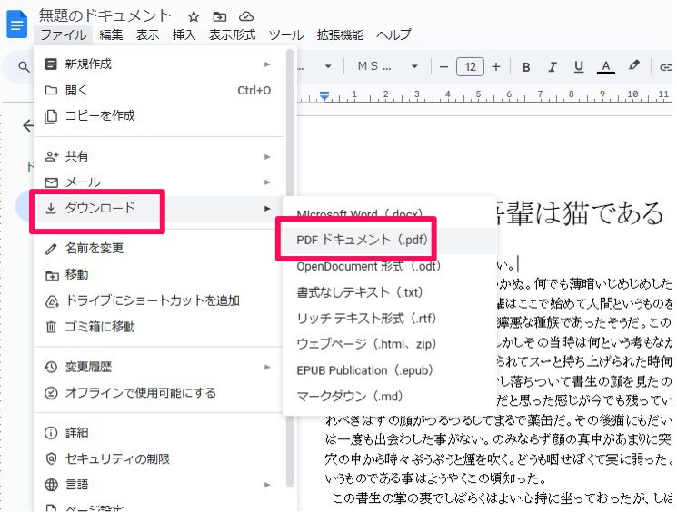Decrease font size with minus button

click(x=443, y=66)
